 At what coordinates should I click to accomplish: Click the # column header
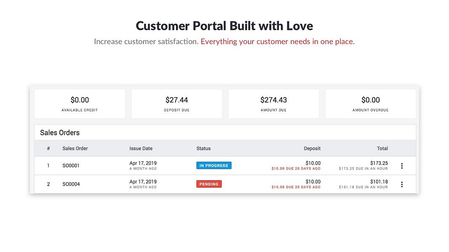pos(48,148)
